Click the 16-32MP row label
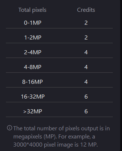122x151 pixels. [33, 97]
